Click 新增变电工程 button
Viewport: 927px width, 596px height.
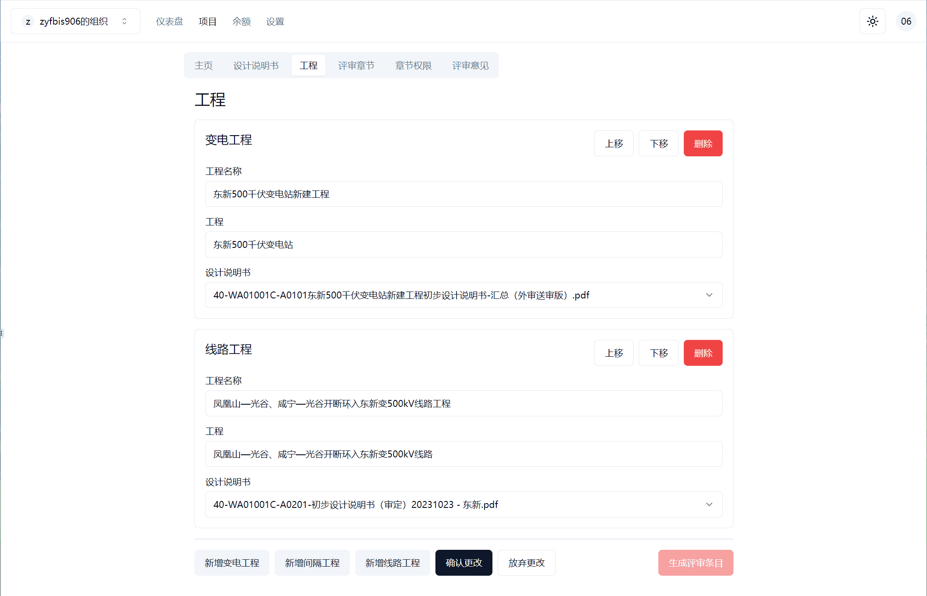click(232, 563)
